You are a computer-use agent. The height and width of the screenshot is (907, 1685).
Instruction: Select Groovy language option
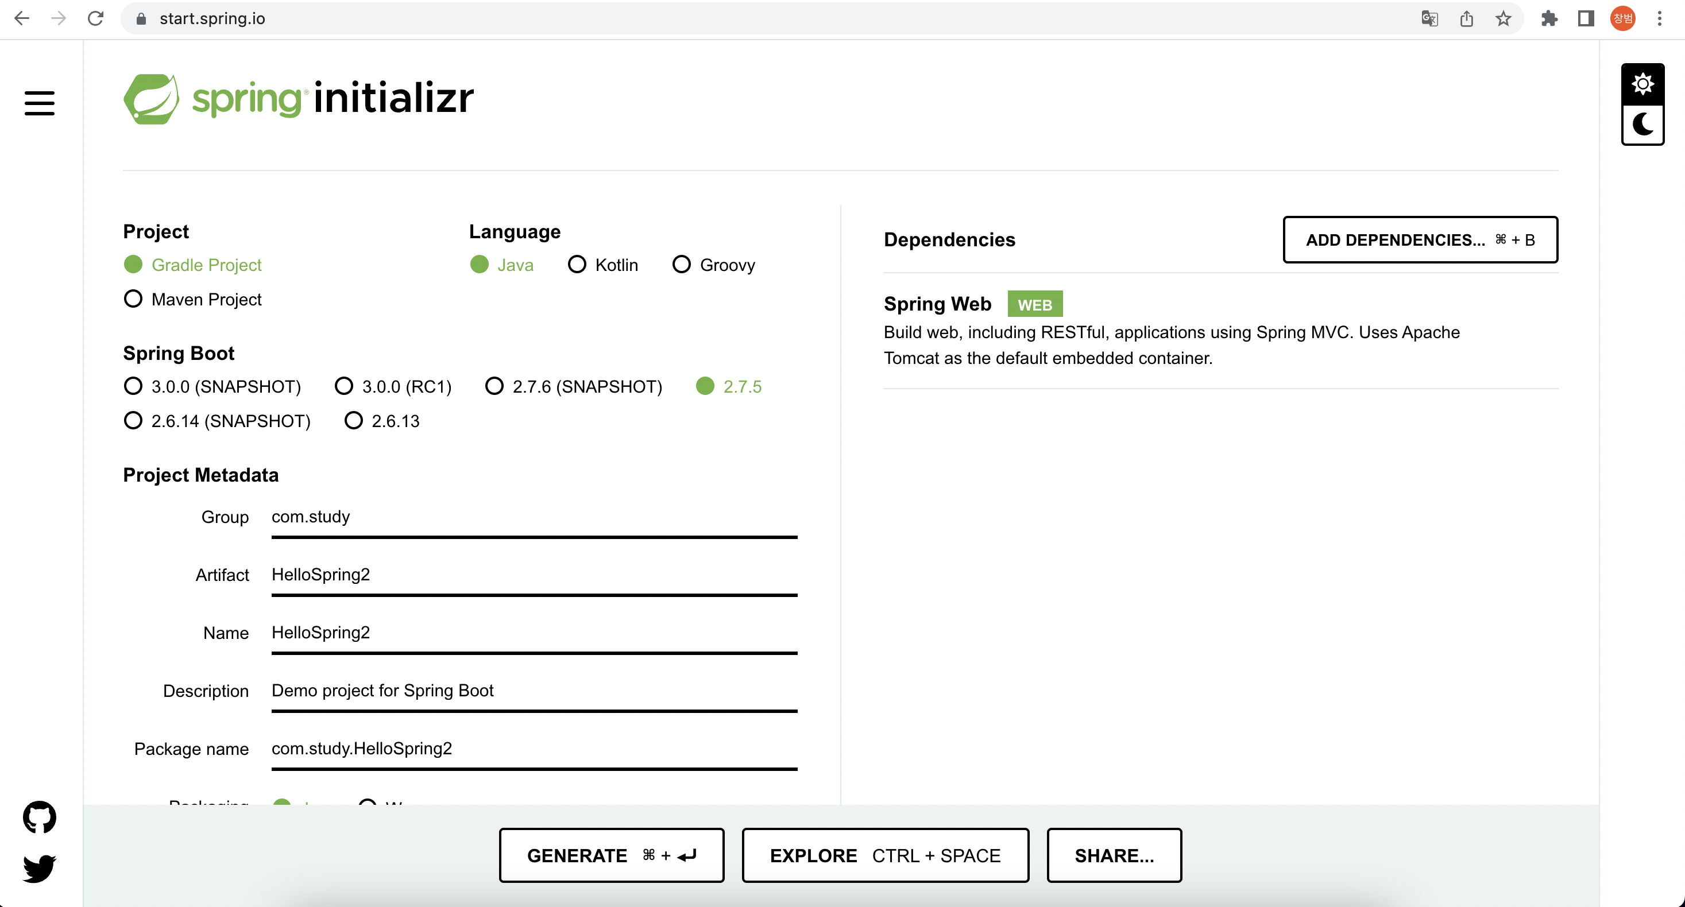[682, 264]
